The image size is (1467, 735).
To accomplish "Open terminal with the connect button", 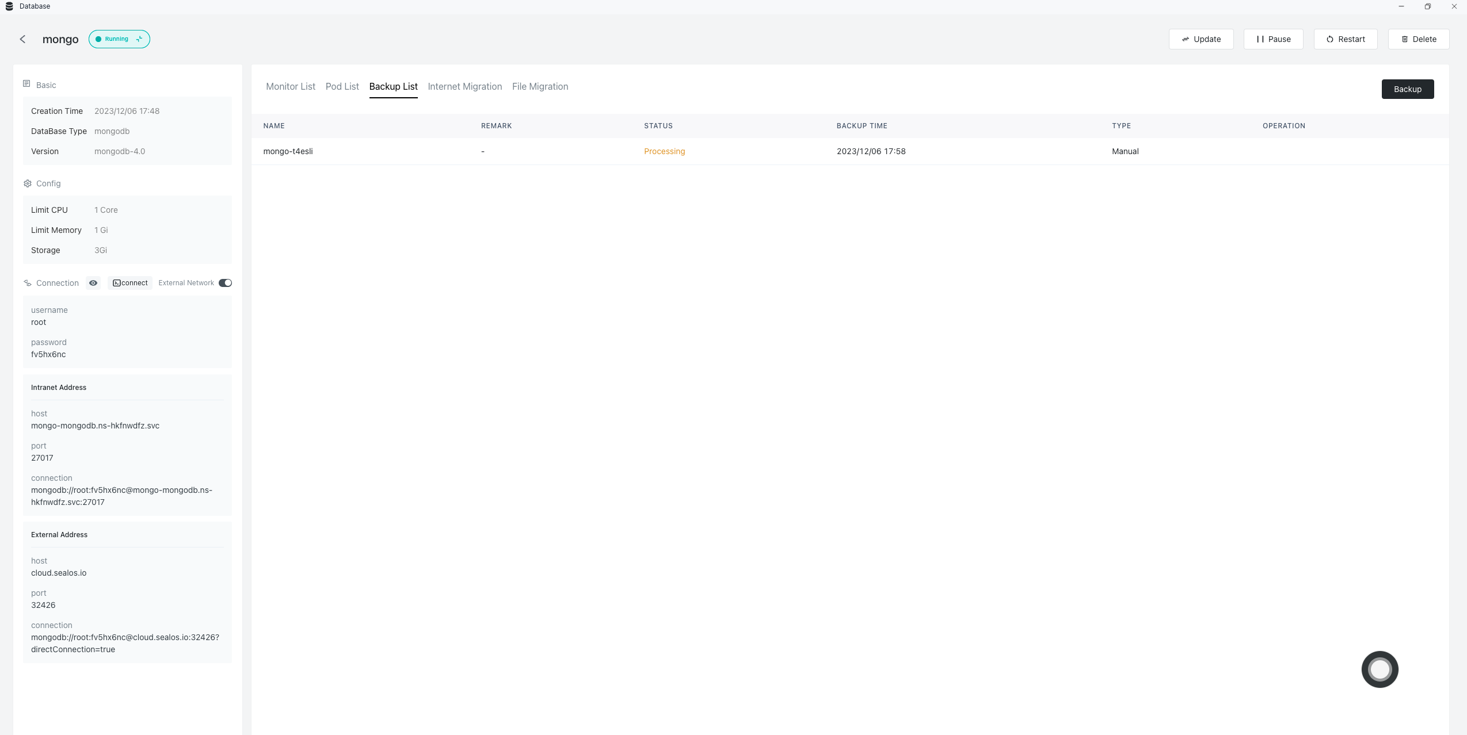I will tap(130, 283).
